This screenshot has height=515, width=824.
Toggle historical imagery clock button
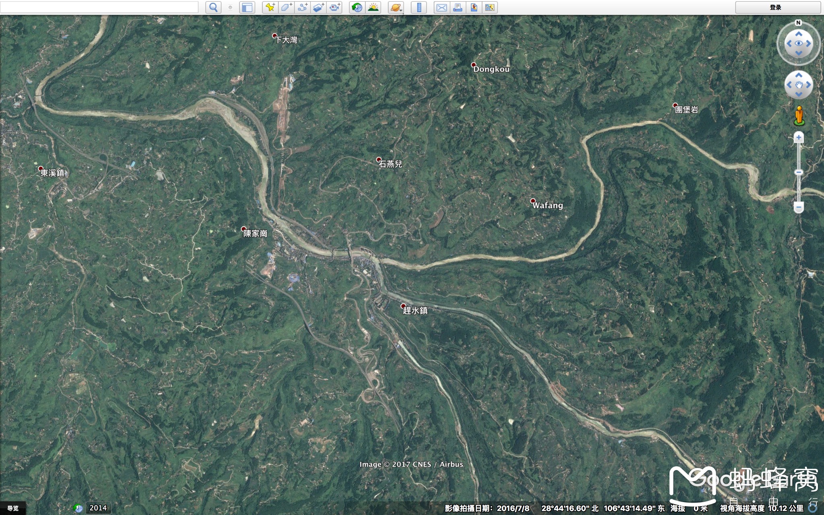[357, 7]
